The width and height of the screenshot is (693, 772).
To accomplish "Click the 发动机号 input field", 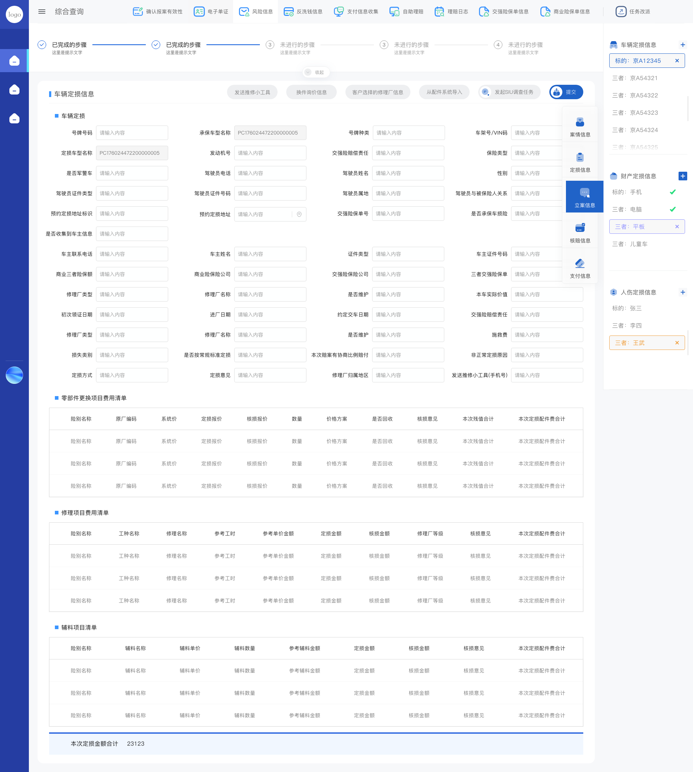I will click(270, 153).
